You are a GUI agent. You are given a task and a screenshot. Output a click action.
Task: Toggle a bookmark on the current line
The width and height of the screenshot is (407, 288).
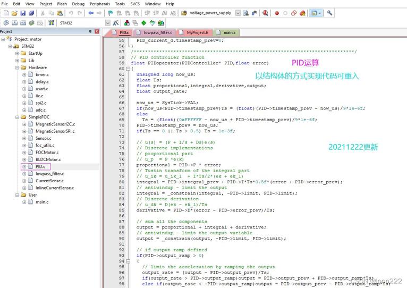click(x=111, y=13)
